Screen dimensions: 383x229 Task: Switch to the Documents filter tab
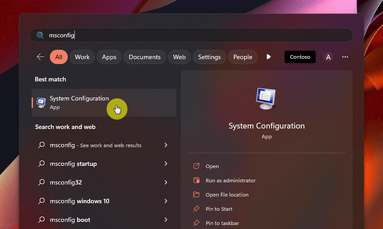pos(145,57)
